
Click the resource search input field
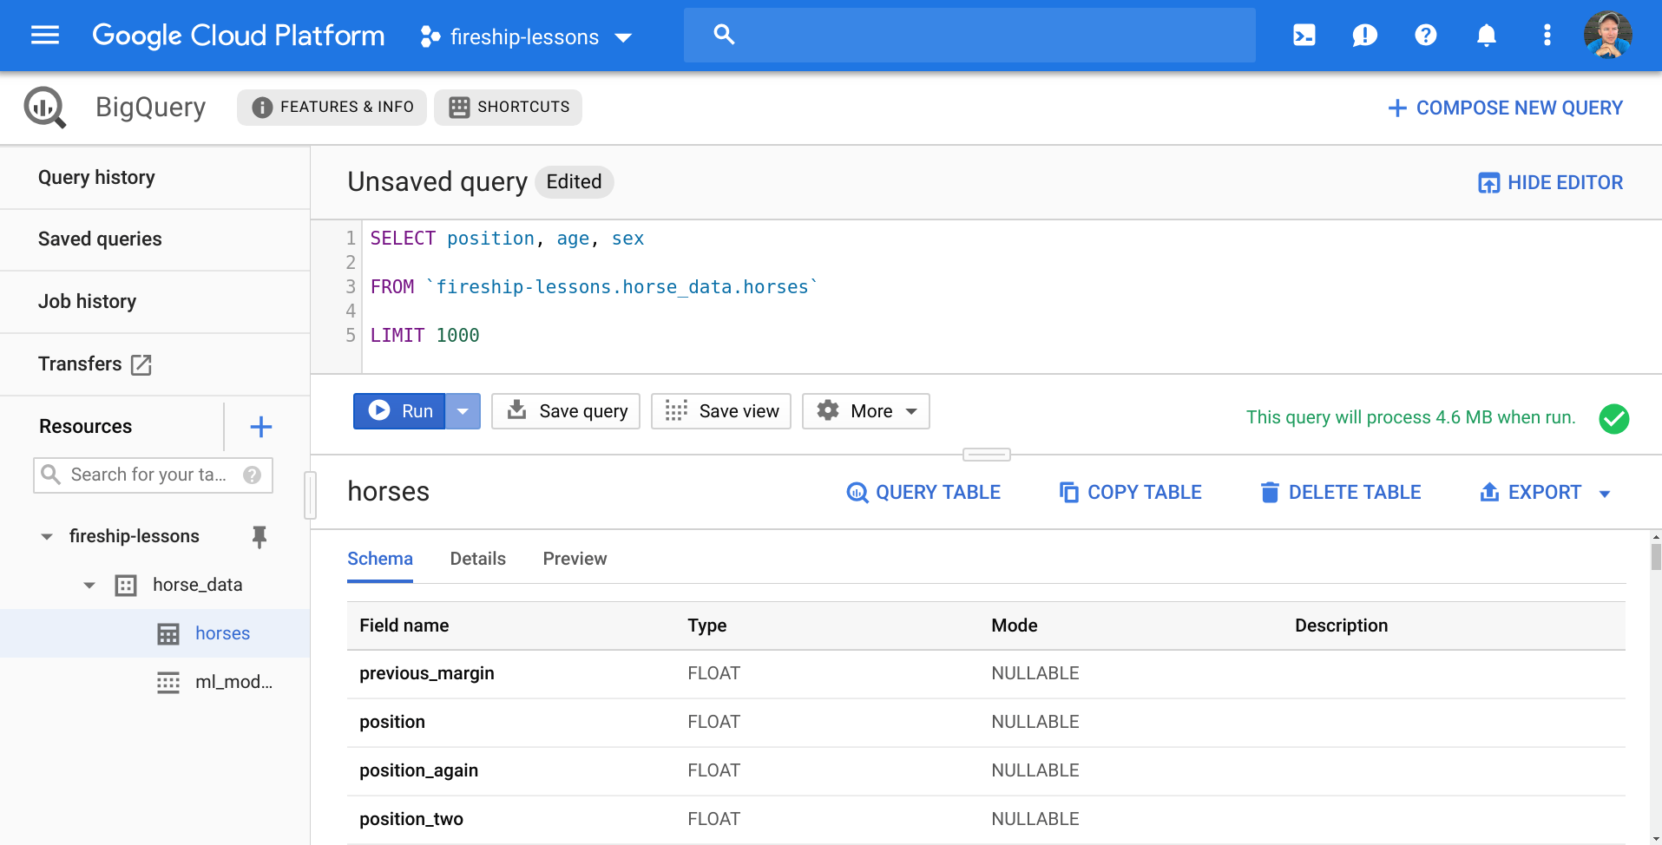coord(148,475)
